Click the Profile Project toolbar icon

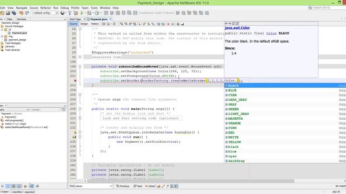97,13
